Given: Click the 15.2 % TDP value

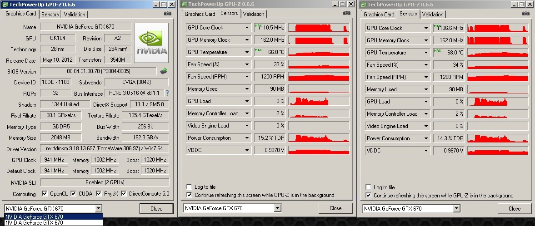Looking at the screenshot, I should pyautogui.click(x=270, y=138).
